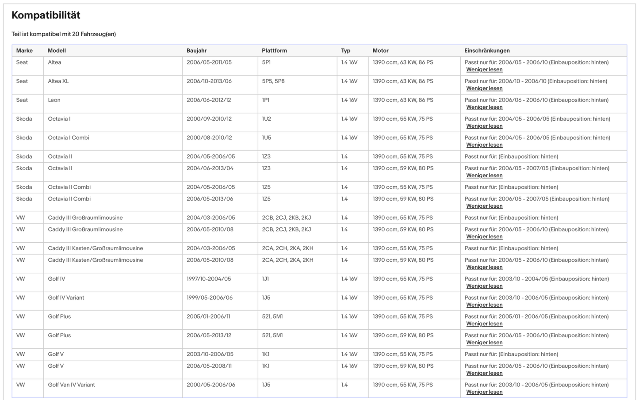
Task: Click the 'Marke' column header
Action: 24,51
